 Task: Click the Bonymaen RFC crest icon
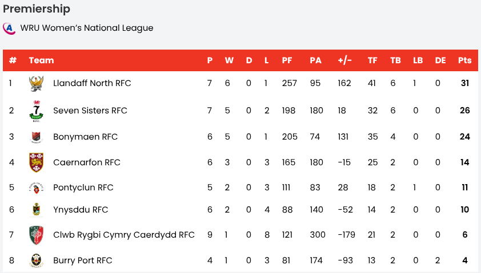(x=36, y=137)
